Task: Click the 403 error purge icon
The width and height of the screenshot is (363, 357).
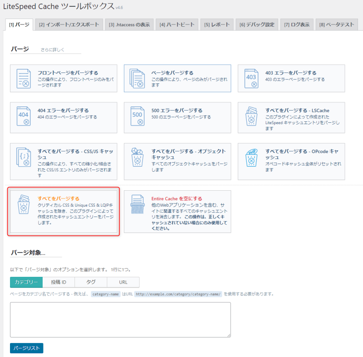Action: point(251,78)
